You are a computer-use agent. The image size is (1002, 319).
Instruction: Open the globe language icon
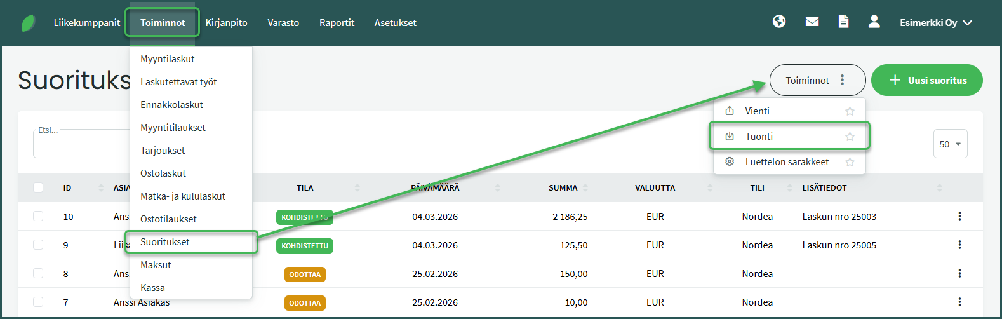coord(779,22)
